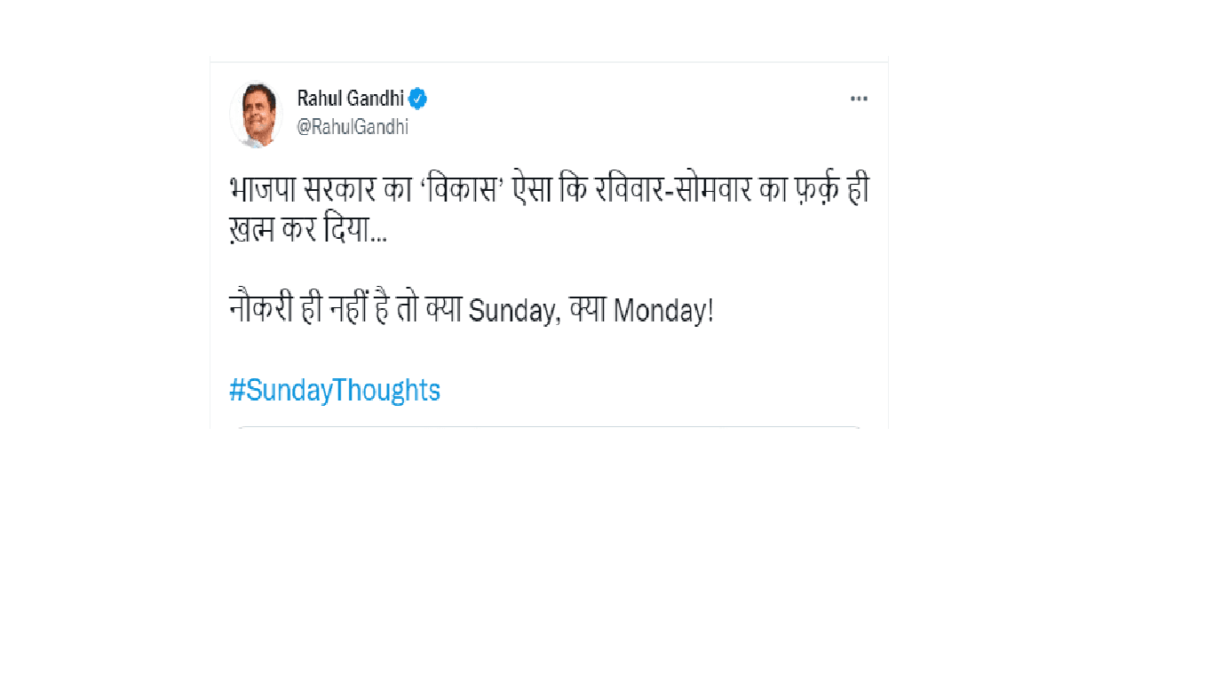The image size is (1213, 682).
Task: Click the first क्या before Sunday
Action: 442,312
